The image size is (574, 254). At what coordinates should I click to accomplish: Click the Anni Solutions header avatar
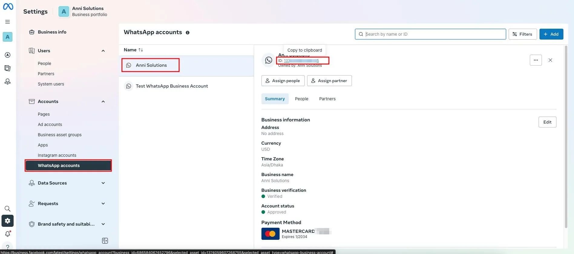(x=64, y=11)
